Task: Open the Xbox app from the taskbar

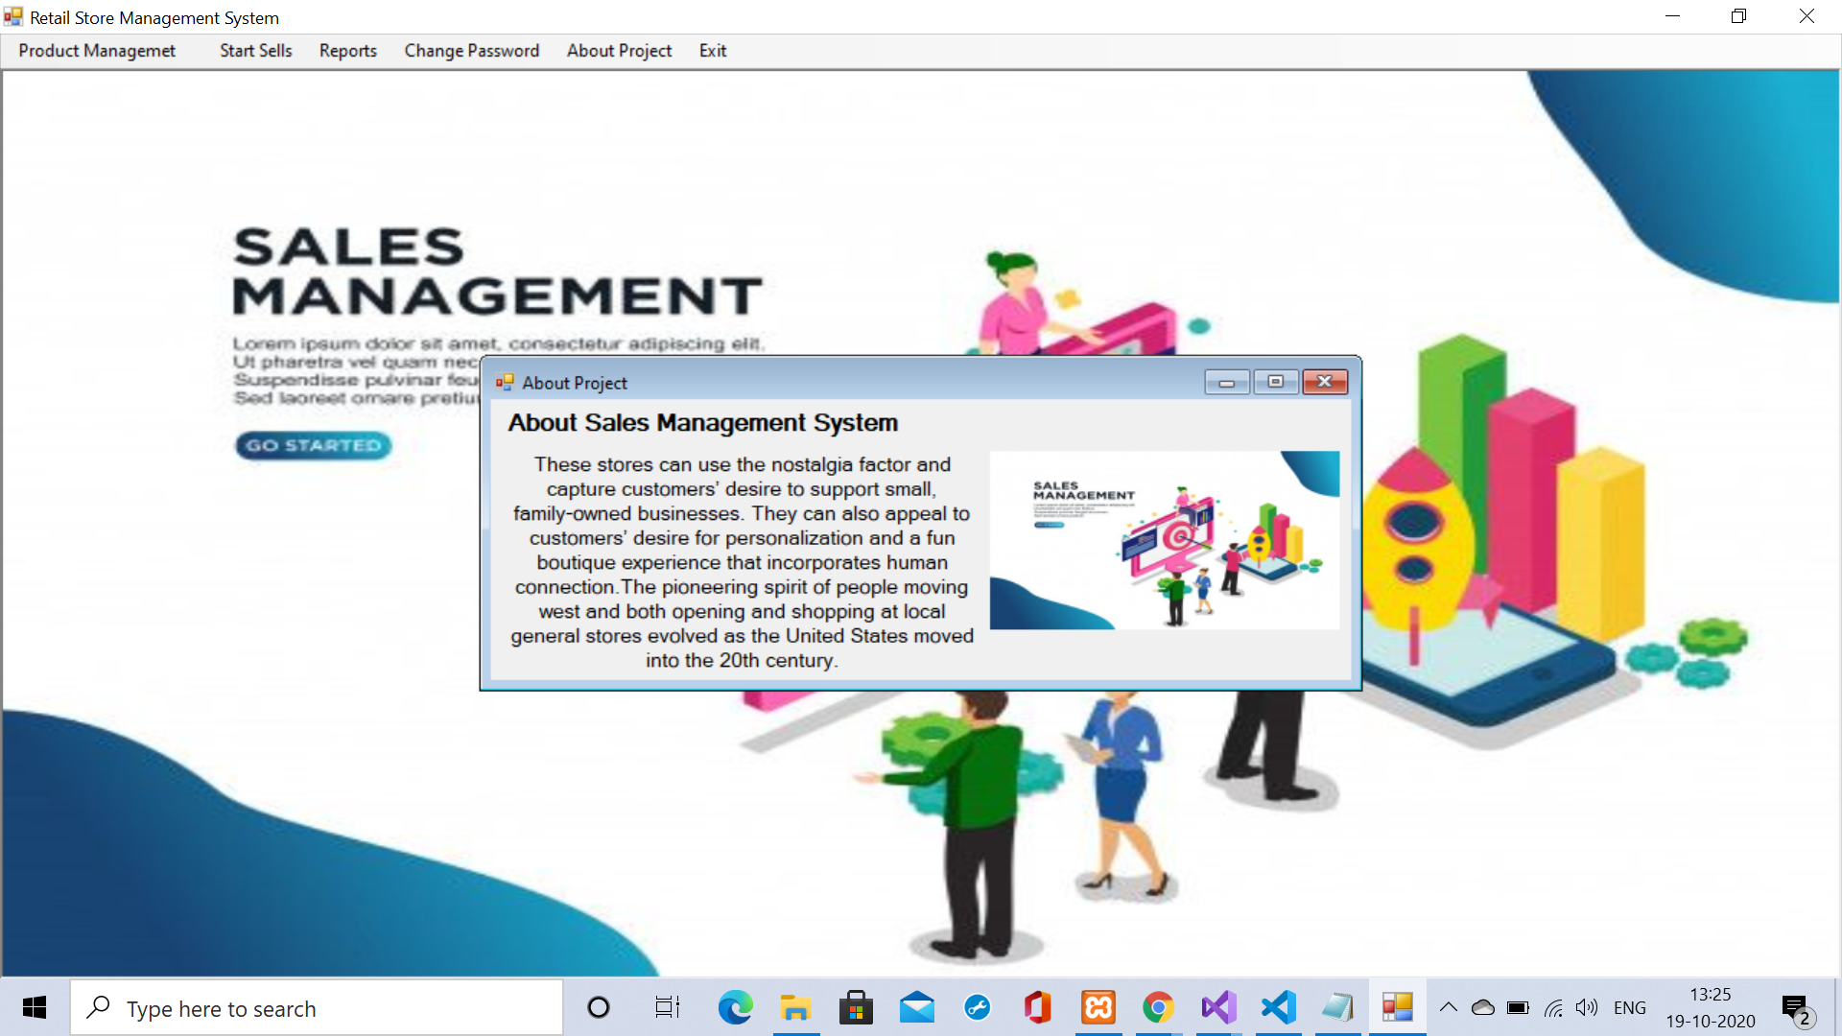Action: coord(1097,1007)
